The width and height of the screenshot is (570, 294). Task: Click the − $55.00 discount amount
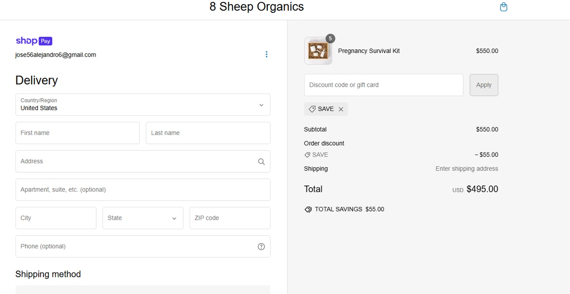click(486, 155)
